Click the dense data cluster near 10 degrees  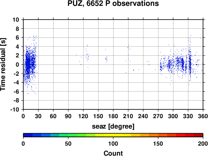click(28, 63)
